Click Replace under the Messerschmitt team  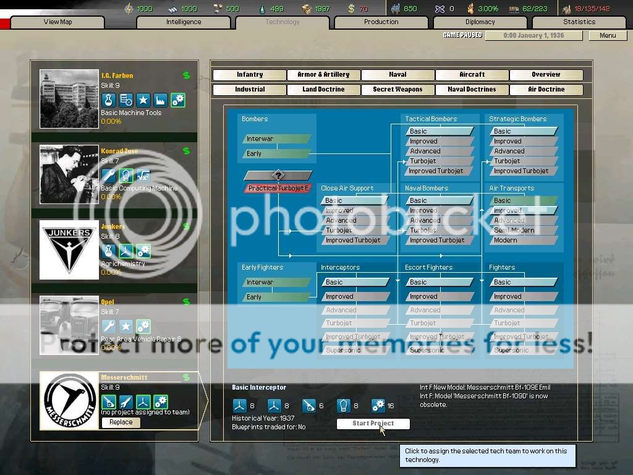pos(121,422)
